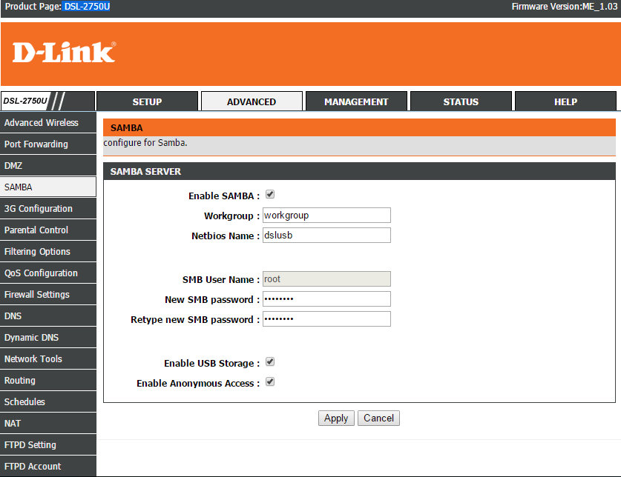Select Advanced Wireless in sidebar
This screenshot has width=621, height=477.
[48, 123]
